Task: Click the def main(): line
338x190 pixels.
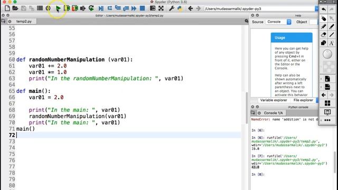Action: (33, 91)
